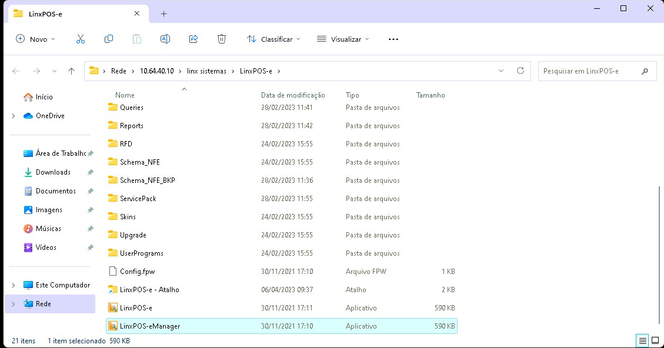664x348 pixels.
Task: Click the Share icon in toolbar
Action: 193,39
